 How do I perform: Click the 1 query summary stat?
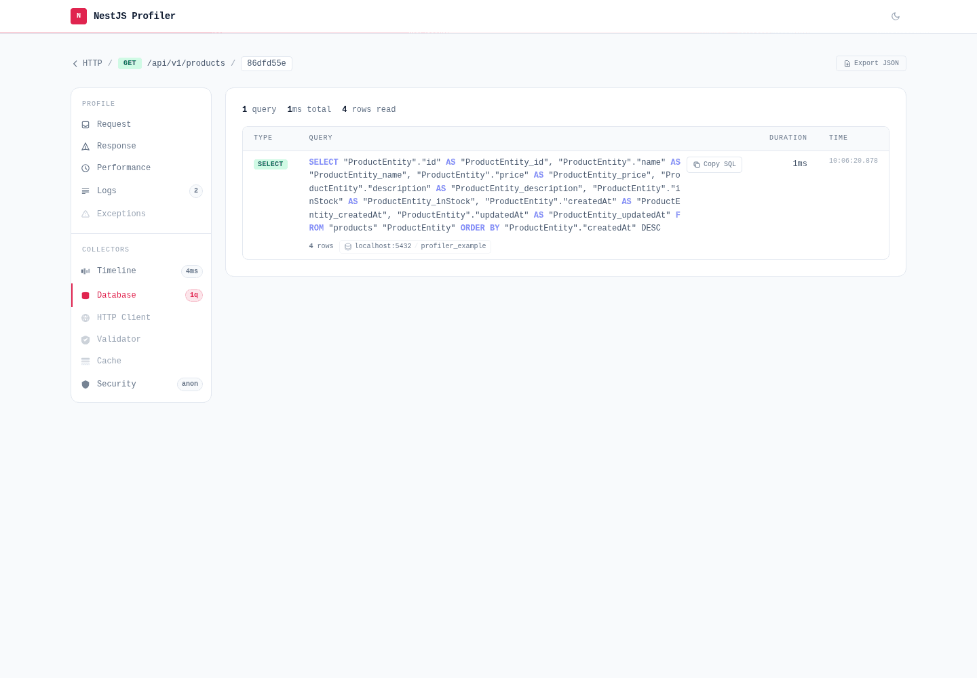pos(259,110)
